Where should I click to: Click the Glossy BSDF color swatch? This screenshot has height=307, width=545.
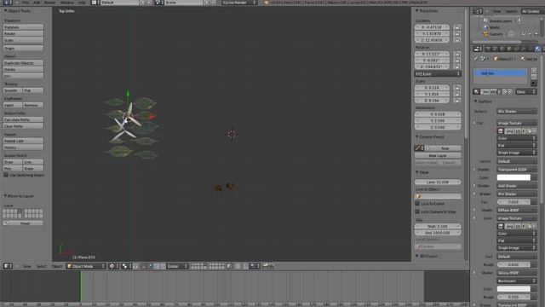coord(513,289)
